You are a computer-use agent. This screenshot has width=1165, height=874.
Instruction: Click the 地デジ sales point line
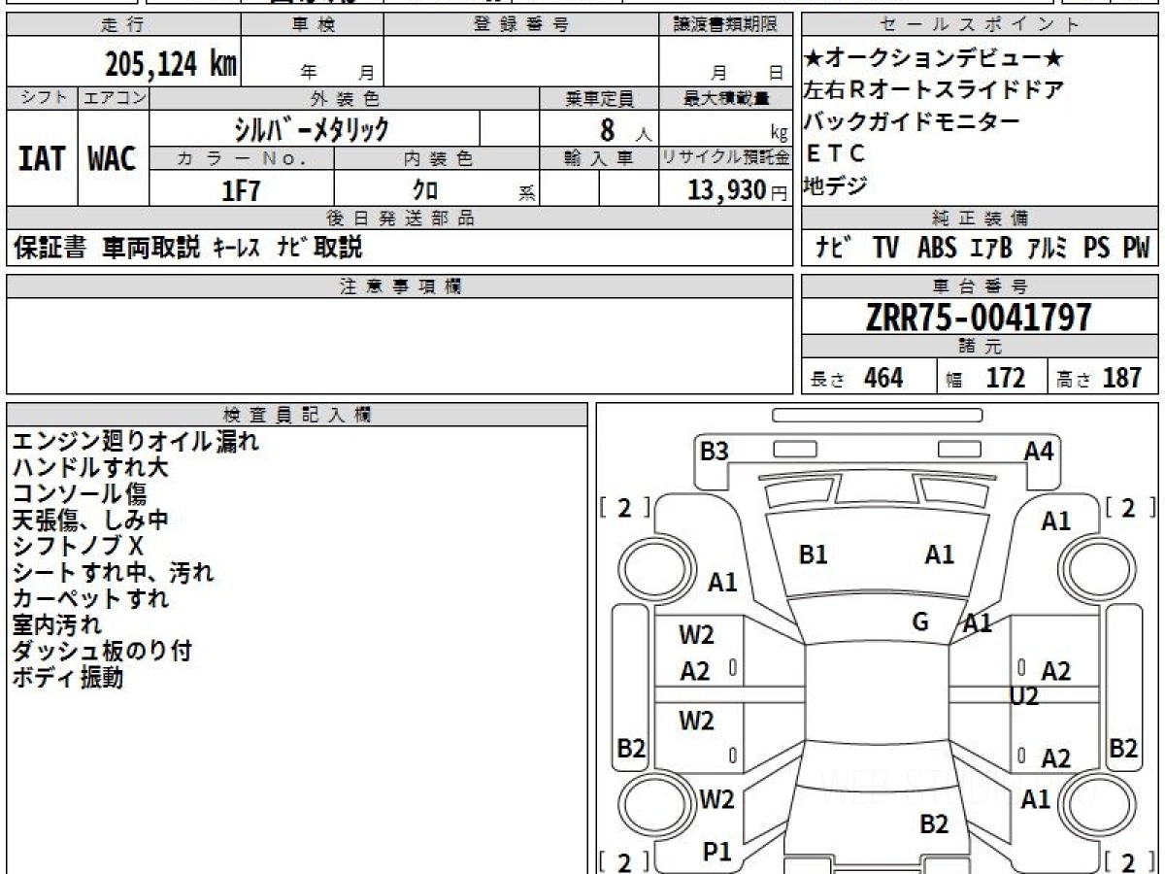coord(835,185)
